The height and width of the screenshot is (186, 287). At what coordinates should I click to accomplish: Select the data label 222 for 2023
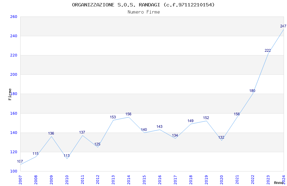pyautogui.click(x=268, y=50)
